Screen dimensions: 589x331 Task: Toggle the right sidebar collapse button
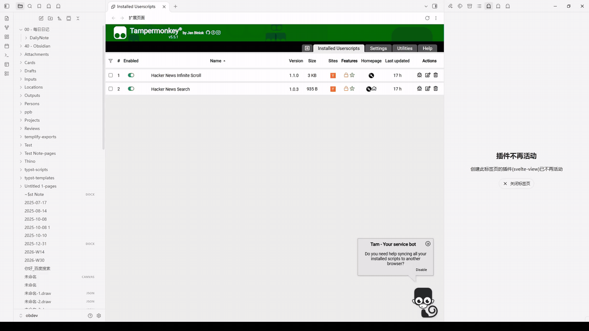pos(435,6)
